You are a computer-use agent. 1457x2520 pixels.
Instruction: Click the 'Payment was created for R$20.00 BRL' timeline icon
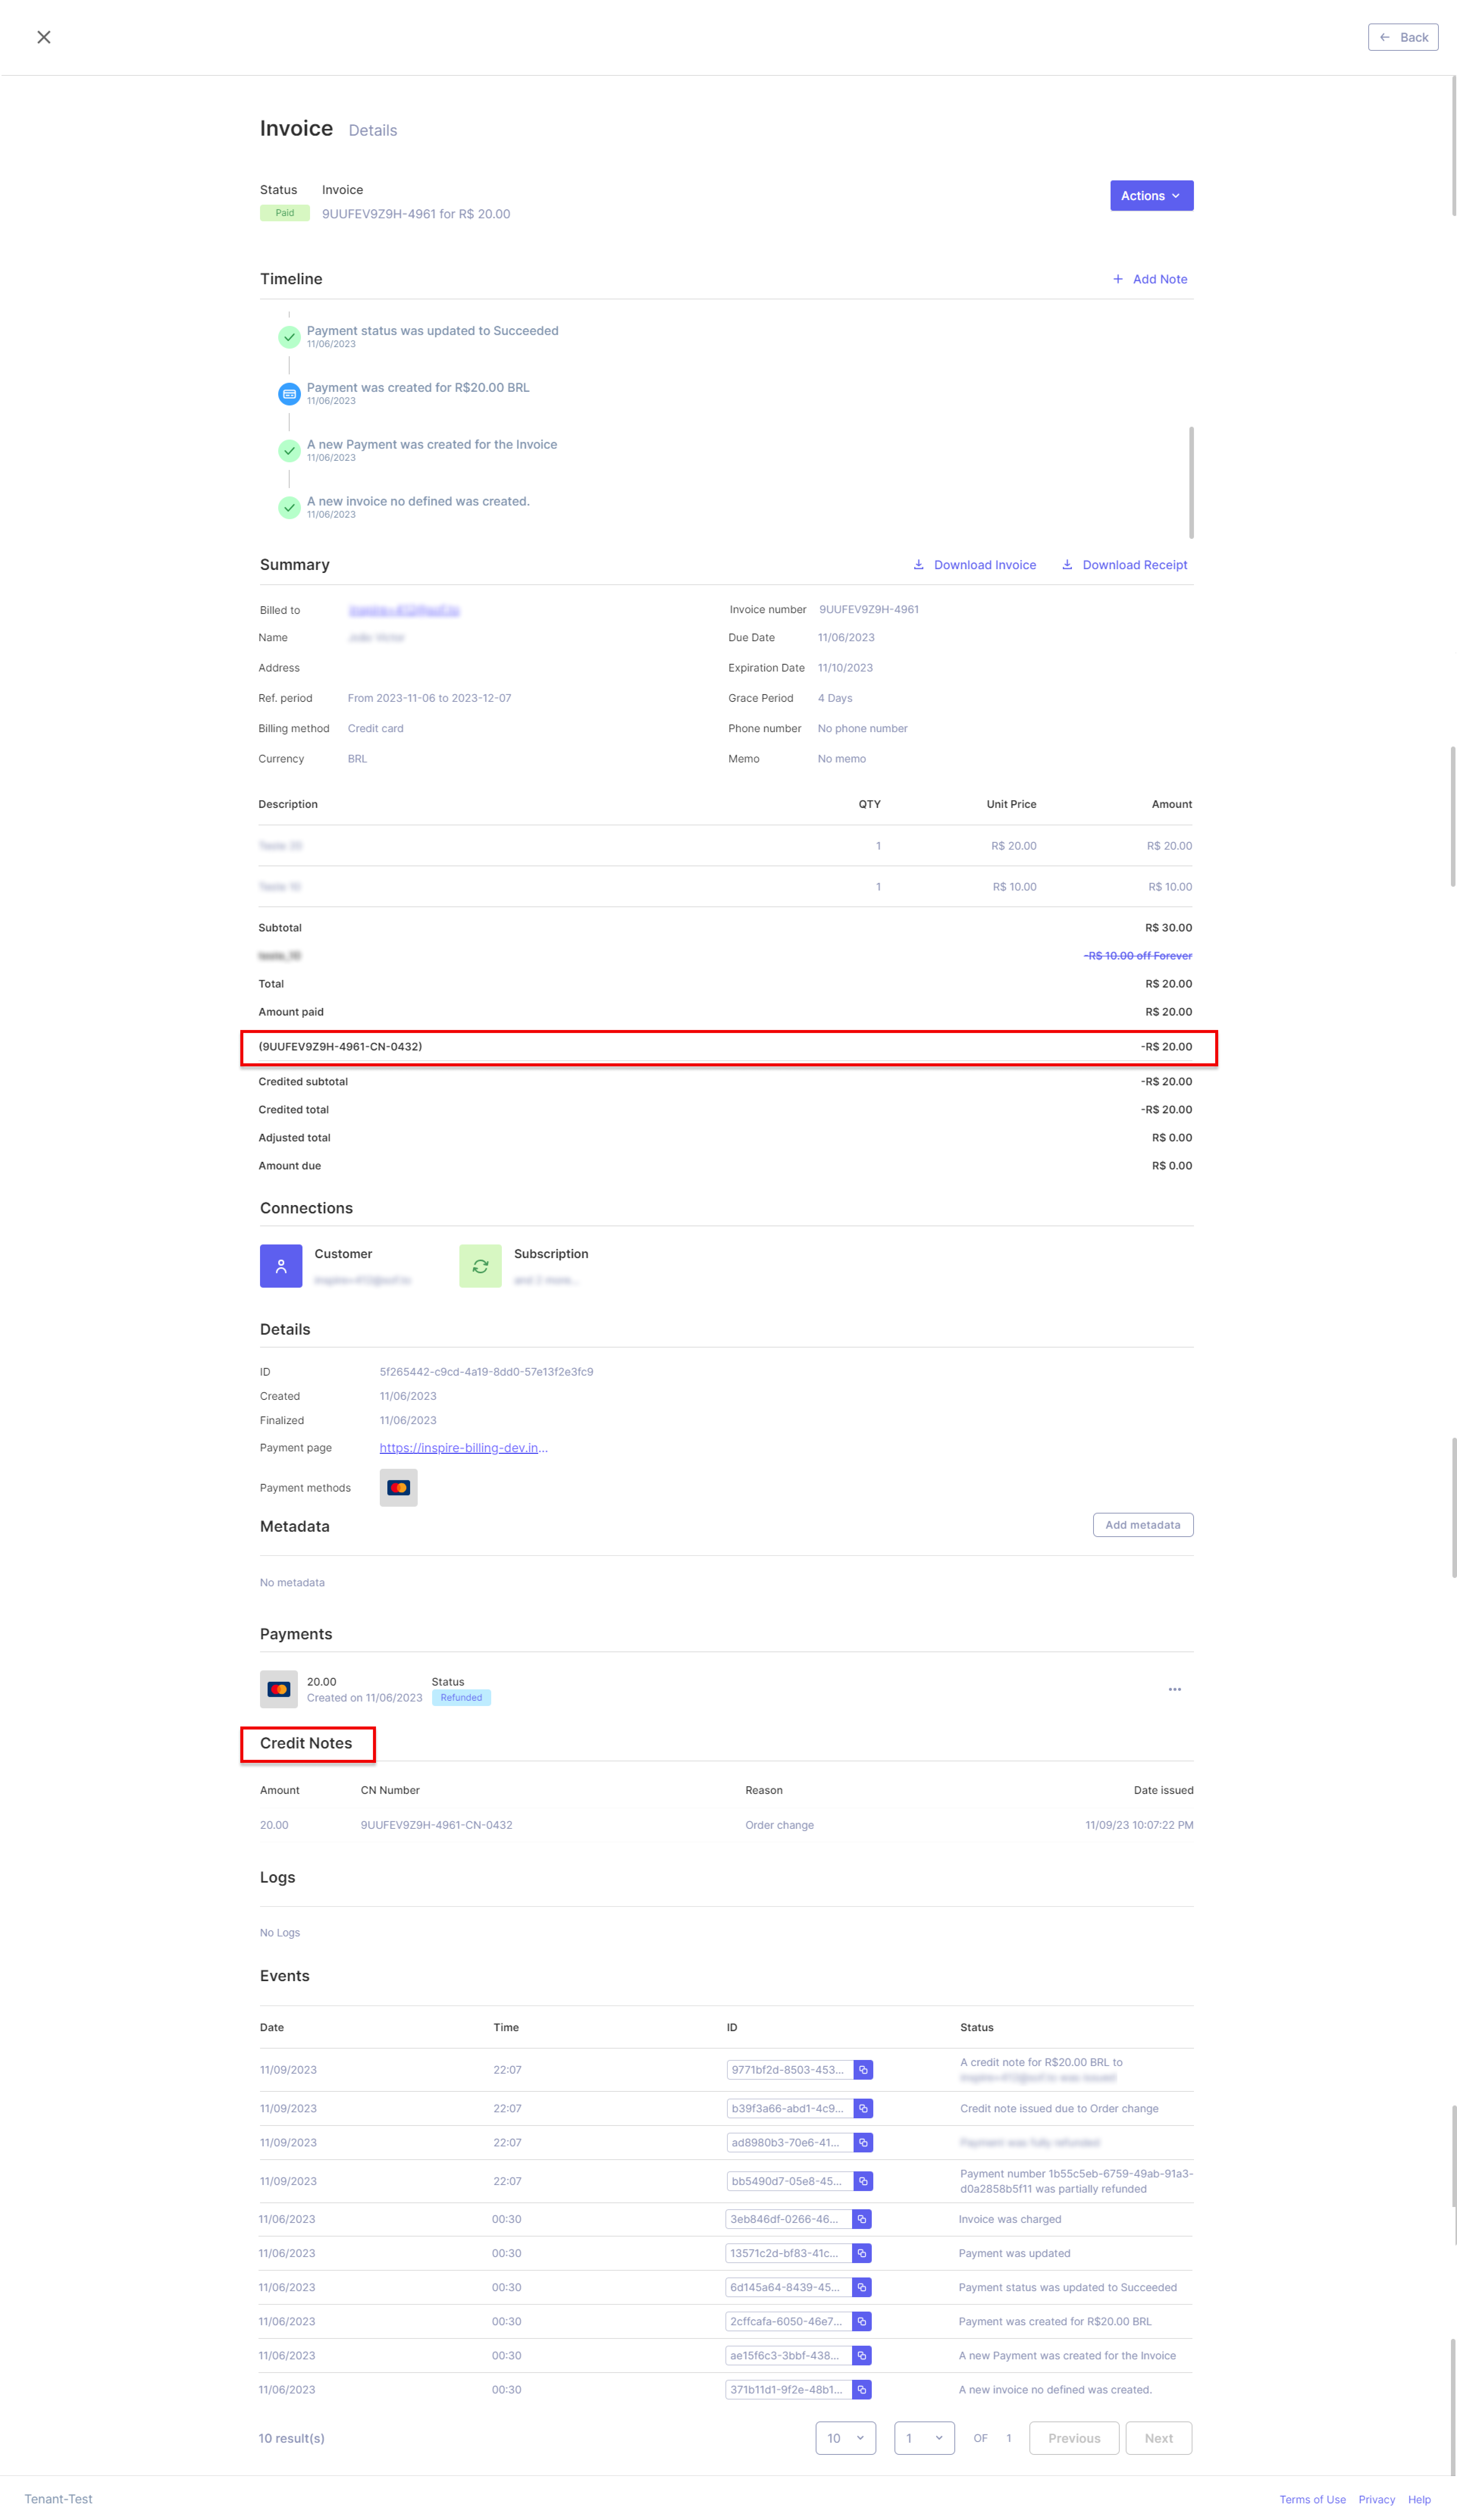[x=289, y=394]
